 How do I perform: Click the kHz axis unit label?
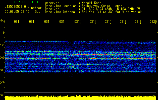tap(2, 20)
